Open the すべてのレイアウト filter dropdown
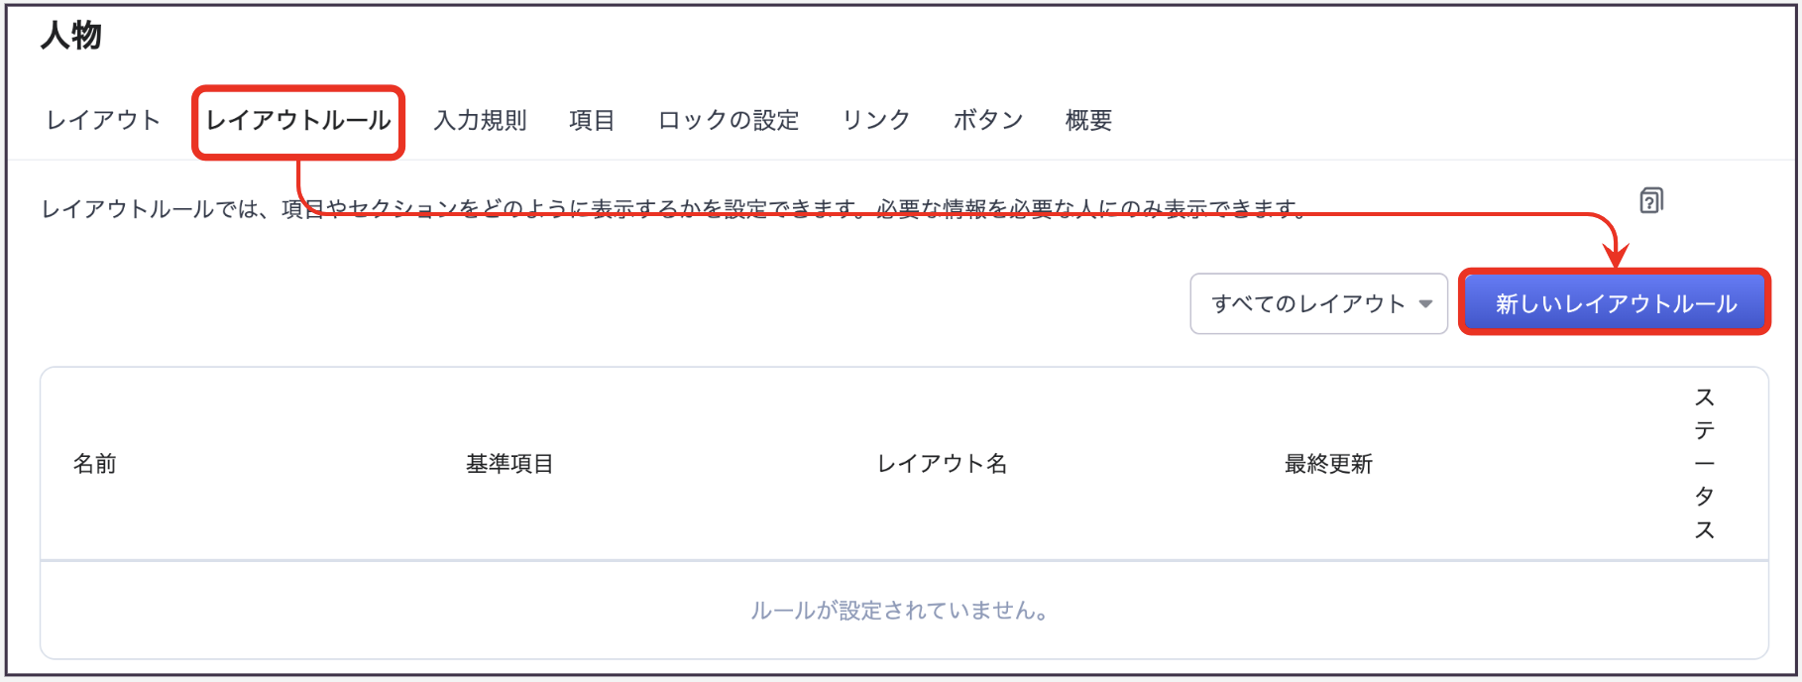This screenshot has width=1802, height=682. [x=1308, y=304]
